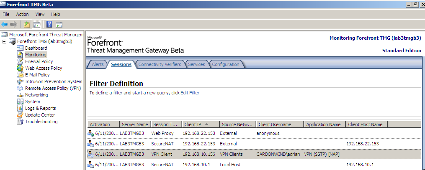Open the File menu

tap(6, 14)
